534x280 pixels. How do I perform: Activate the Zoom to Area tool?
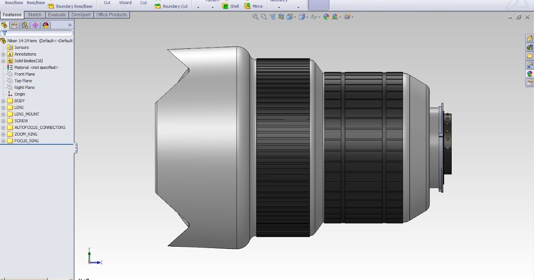pos(264,17)
